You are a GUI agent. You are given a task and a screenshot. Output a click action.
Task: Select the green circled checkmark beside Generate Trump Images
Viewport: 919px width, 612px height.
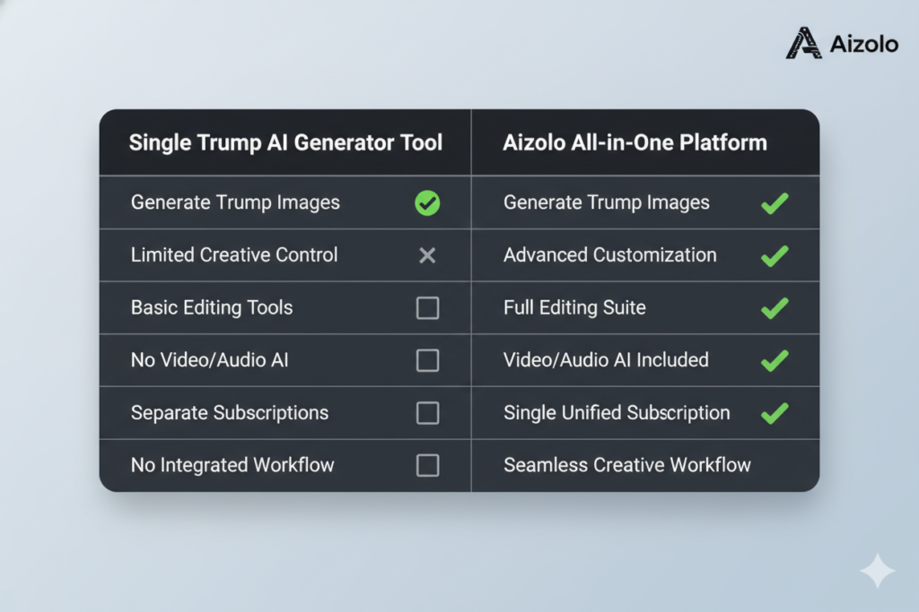[x=427, y=203]
